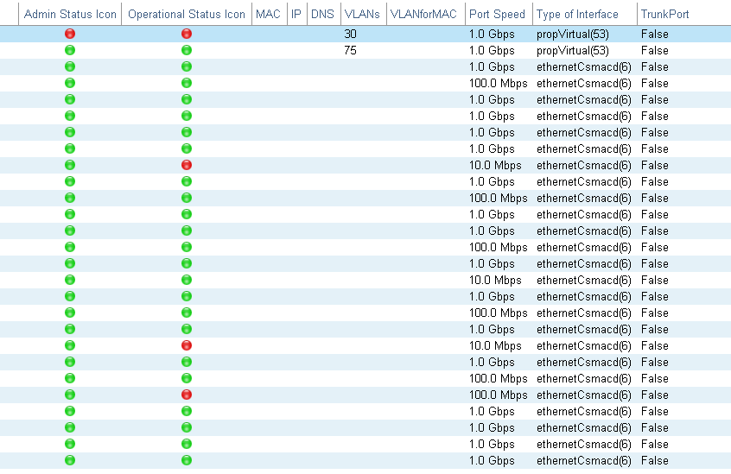Viewport: 731px width, 474px height.
Task: Click ethernetCsmacd(6) in 100.0 Mbps row with red operational status
Action: click(x=584, y=395)
